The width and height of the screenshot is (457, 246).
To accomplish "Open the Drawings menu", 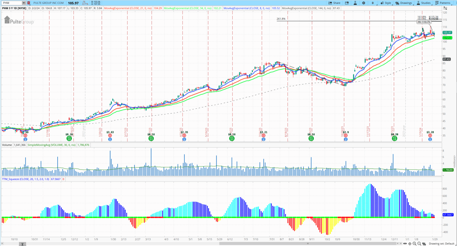I will (x=404, y=3).
